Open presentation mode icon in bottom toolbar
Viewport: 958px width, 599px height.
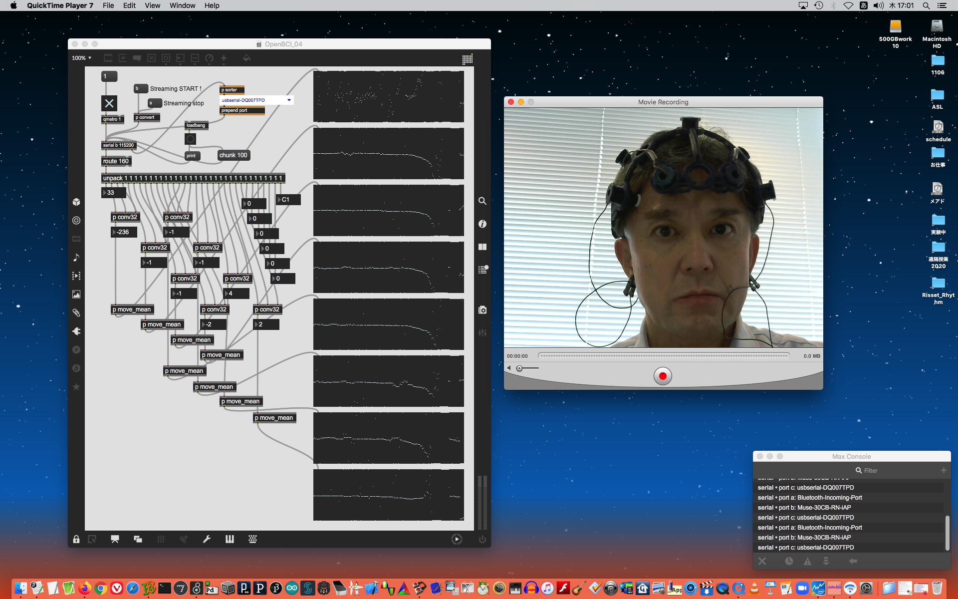tap(115, 539)
